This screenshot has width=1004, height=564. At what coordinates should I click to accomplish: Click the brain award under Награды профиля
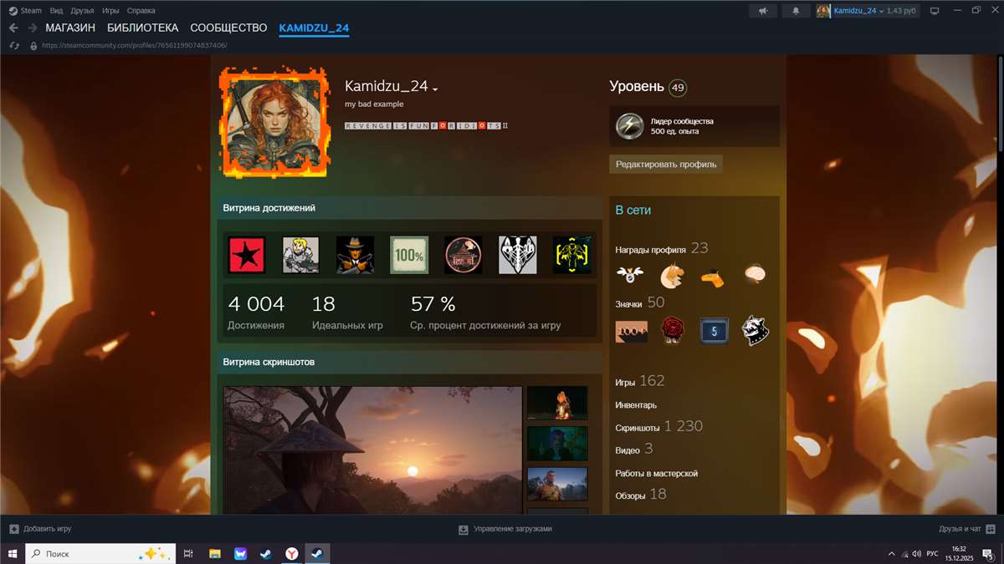tap(754, 274)
